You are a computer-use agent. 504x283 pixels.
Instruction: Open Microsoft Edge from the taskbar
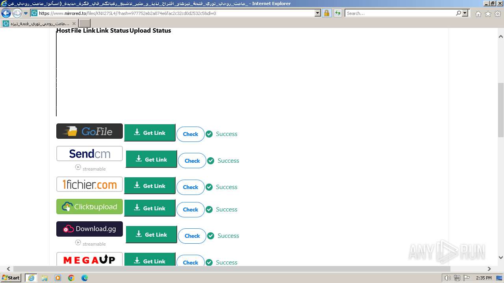[x=85, y=278]
